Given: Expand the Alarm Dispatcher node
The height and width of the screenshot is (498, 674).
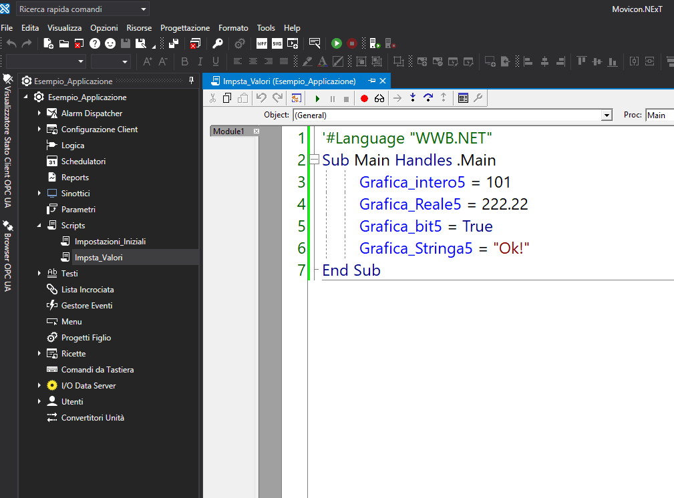Looking at the screenshot, I should click(x=39, y=113).
